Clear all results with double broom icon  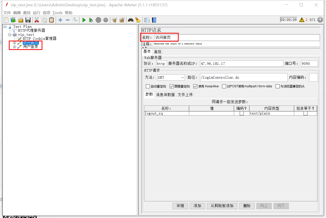point(122,20)
